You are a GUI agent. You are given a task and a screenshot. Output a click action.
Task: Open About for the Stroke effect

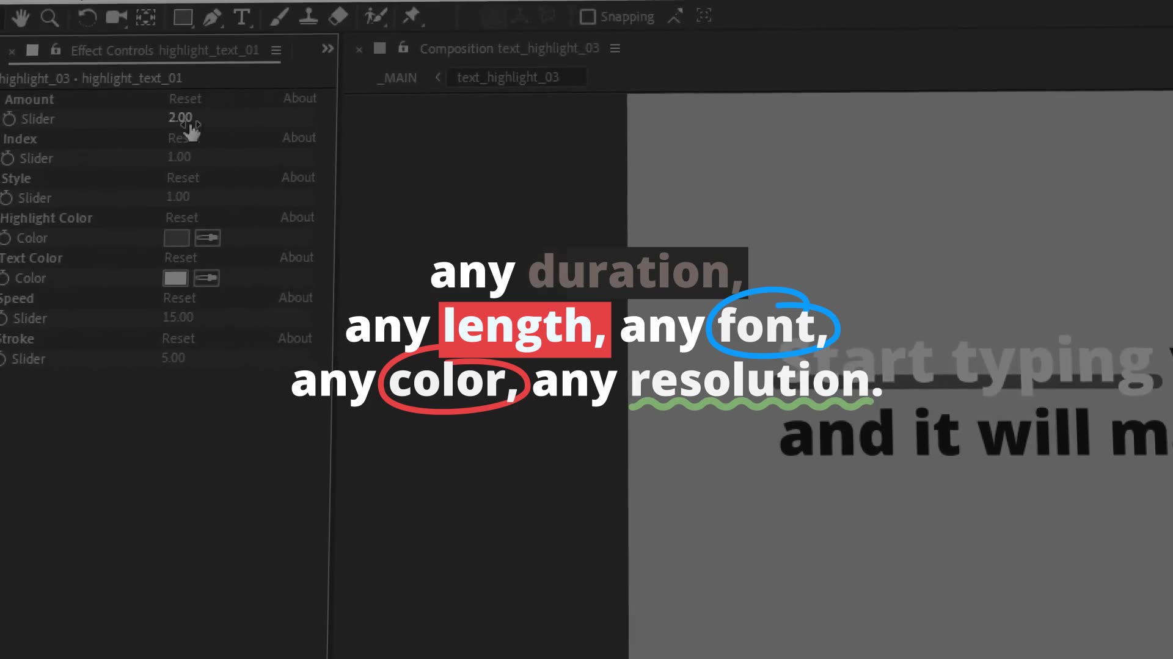click(295, 337)
